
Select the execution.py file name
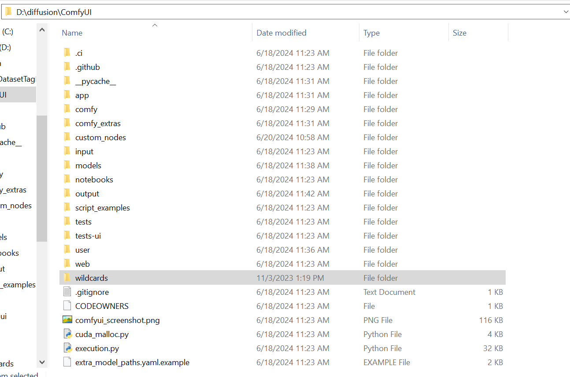[x=97, y=348]
